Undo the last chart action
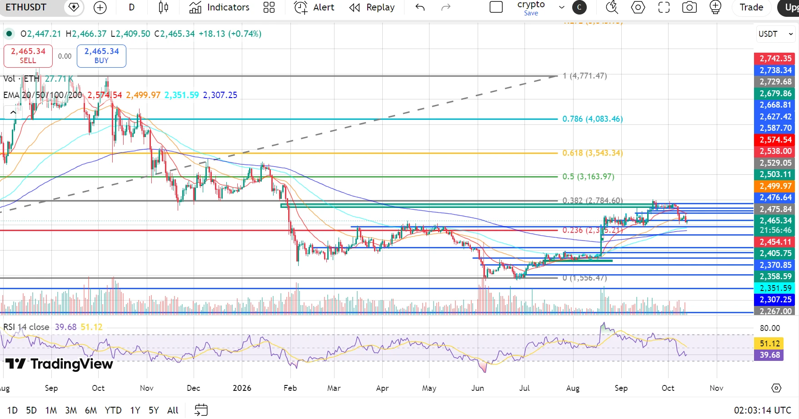This screenshot has width=799, height=419. coord(420,7)
